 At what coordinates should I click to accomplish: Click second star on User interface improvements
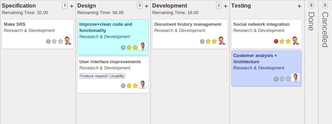coord(135,86)
